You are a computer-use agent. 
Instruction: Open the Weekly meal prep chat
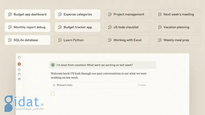(x=177, y=40)
